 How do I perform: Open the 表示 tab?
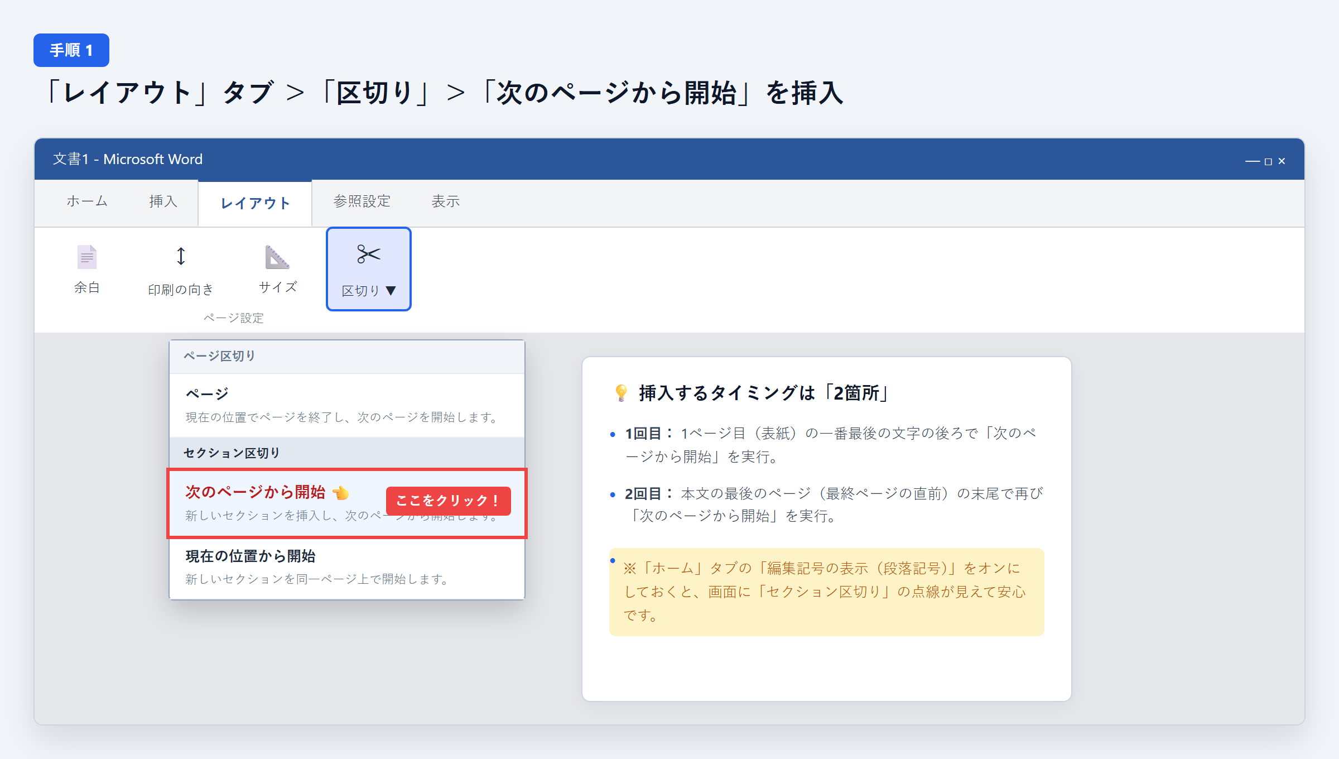coord(445,201)
